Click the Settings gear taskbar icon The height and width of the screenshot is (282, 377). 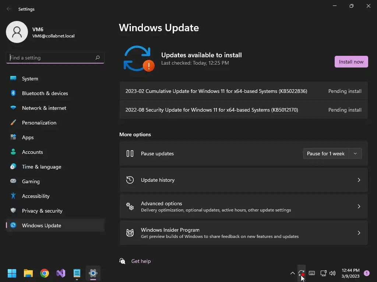tap(93, 273)
